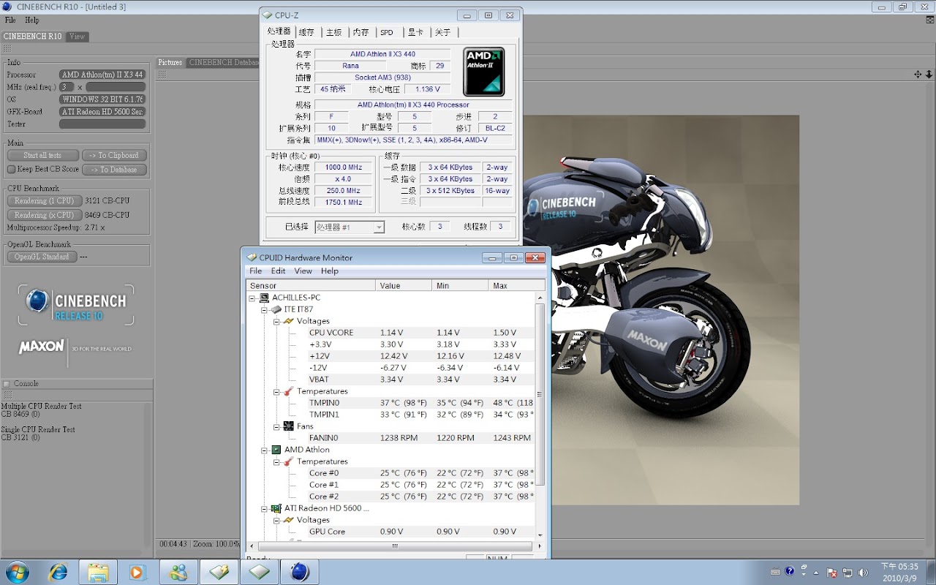Open Windows Media Player from taskbar

point(137,572)
